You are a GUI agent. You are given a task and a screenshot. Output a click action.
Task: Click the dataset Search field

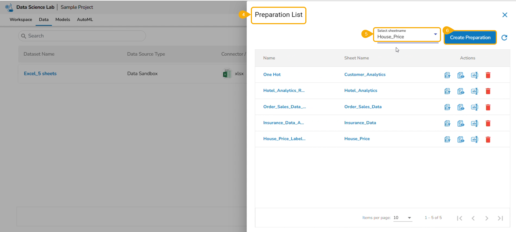[x=82, y=36]
